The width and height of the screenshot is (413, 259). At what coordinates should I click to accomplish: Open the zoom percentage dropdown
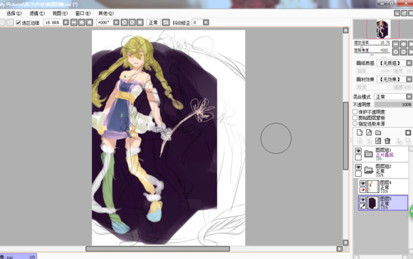pos(66,23)
